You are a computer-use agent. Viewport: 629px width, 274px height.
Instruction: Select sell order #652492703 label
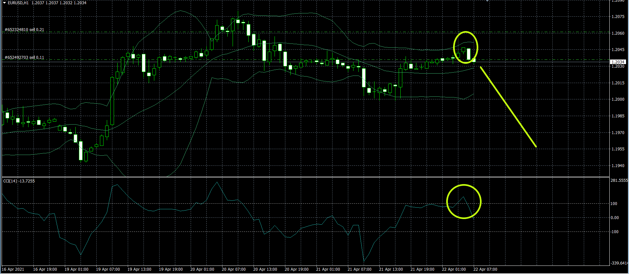coord(25,58)
